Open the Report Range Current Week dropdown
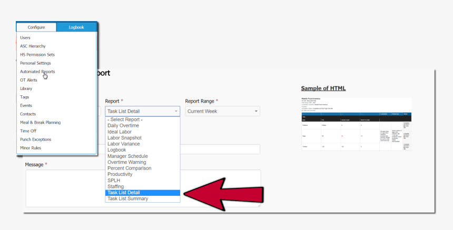 pos(222,111)
